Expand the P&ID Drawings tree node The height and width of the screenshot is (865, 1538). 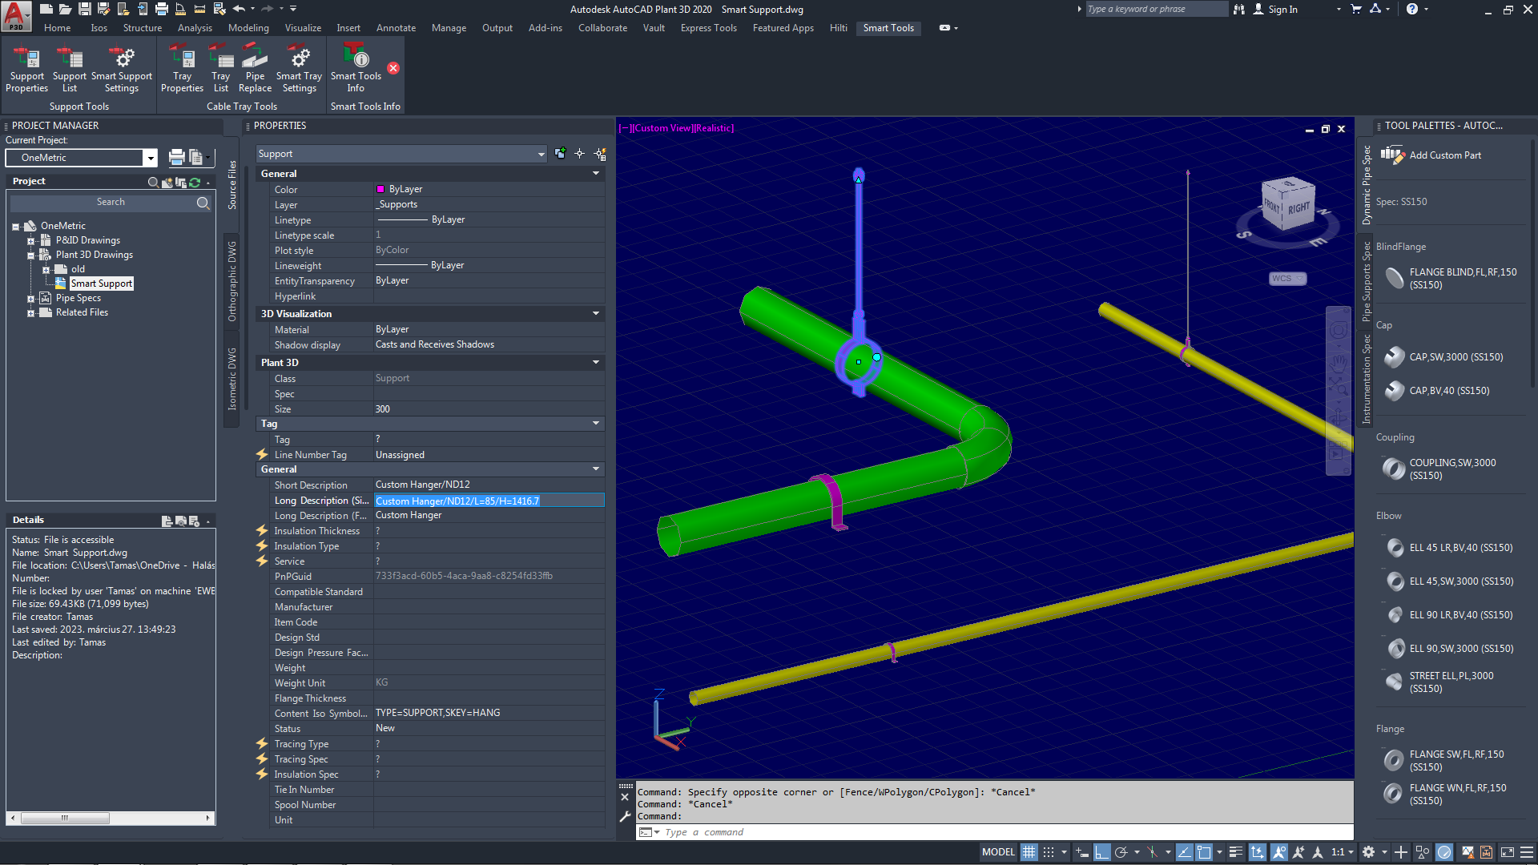pyautogui.click(x=30, y=240)
